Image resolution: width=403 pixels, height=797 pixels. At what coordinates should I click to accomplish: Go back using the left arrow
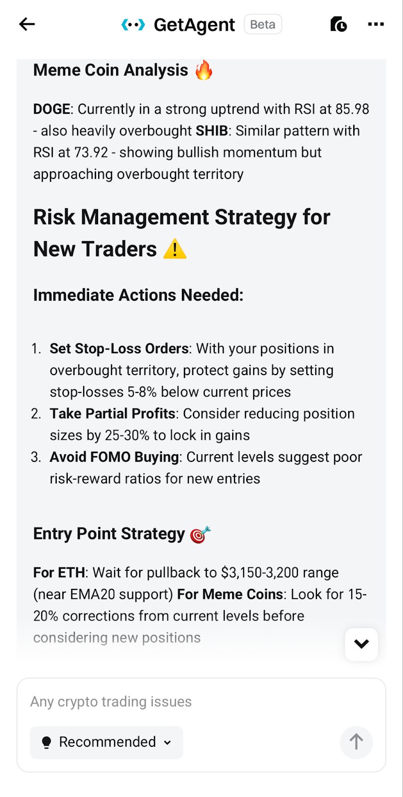click(27, 24)
